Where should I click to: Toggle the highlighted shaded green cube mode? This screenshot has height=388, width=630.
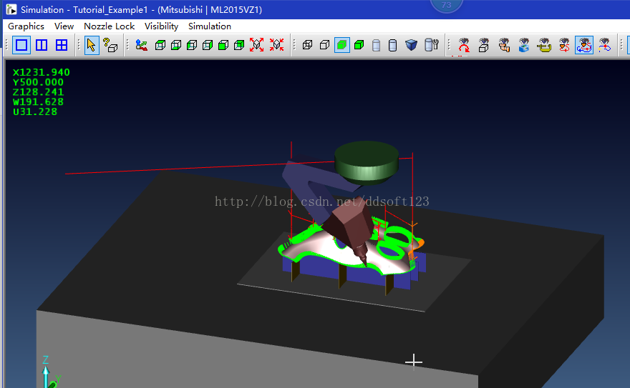pyautogui.click(x=342, y=45)
